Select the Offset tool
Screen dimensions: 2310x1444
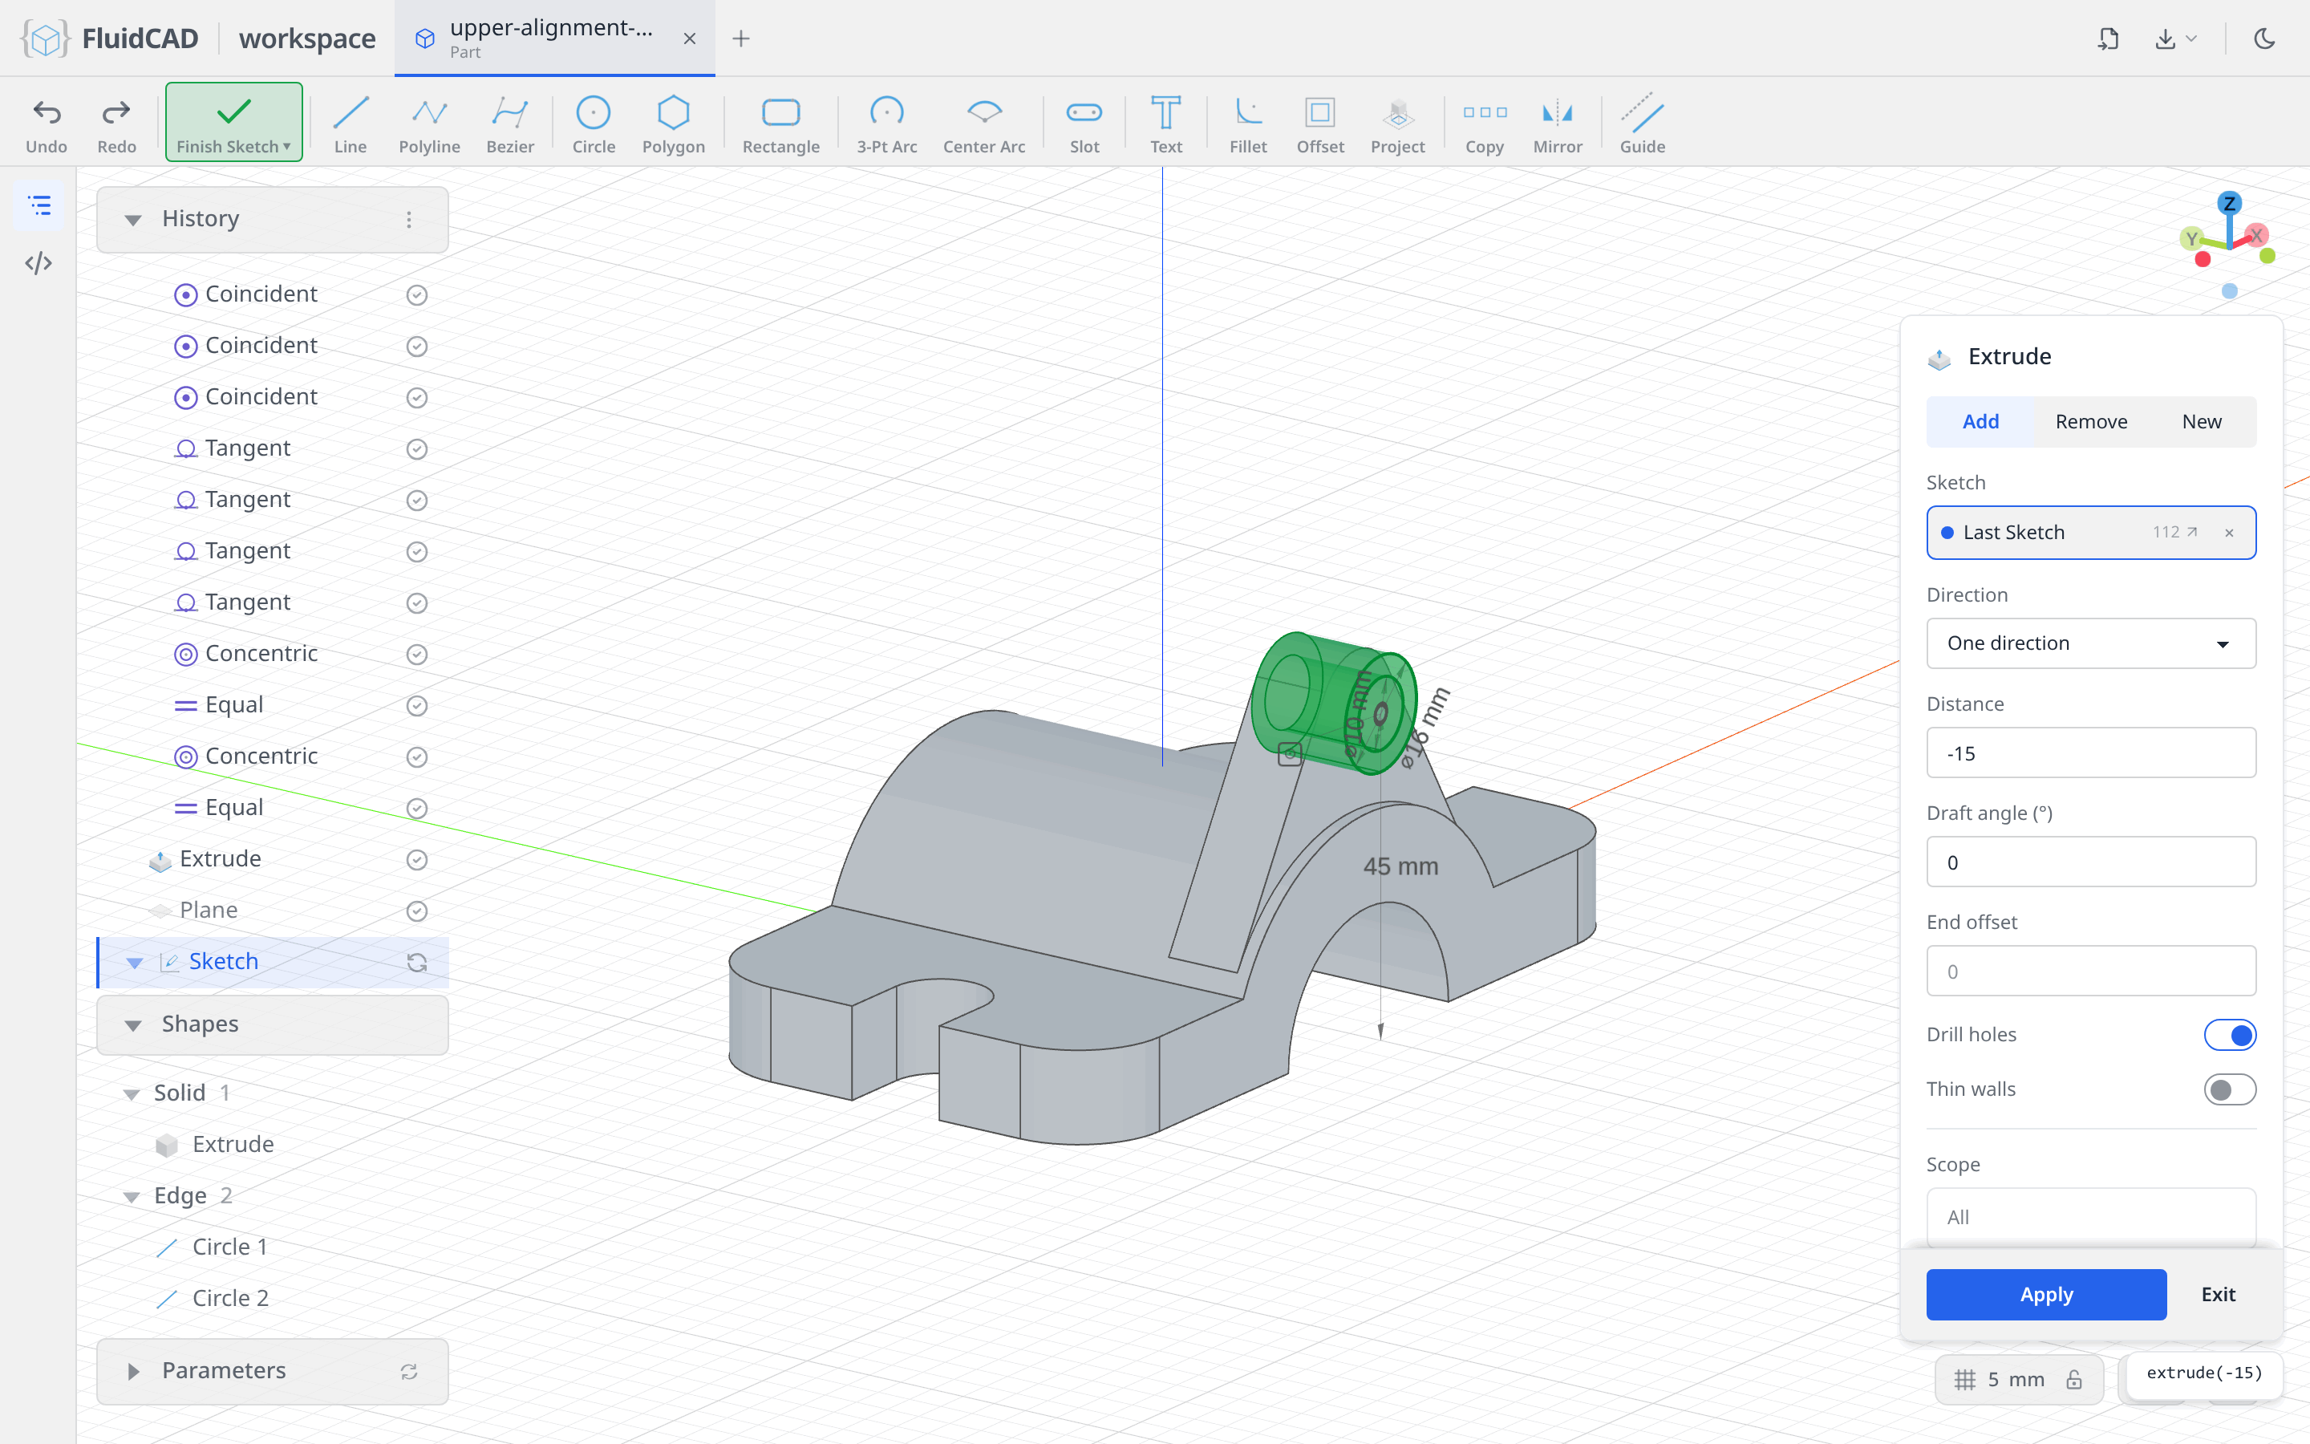click(x=1319, y=124)
